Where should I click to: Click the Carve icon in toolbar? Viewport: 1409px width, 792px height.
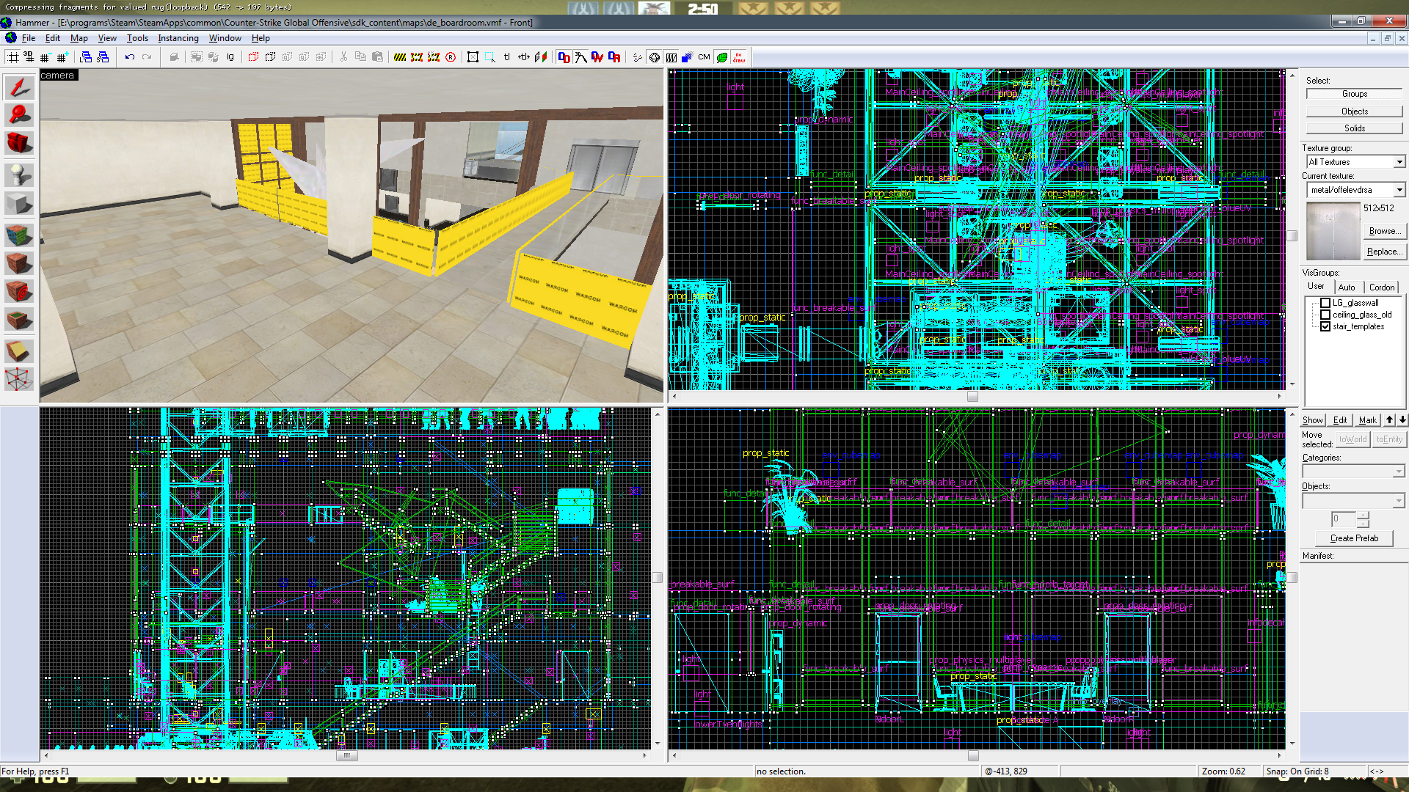click(x=174, y=57)
